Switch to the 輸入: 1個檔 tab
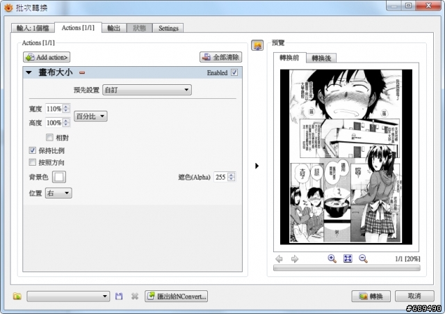The image size is (445, 314). coord(33,28)
